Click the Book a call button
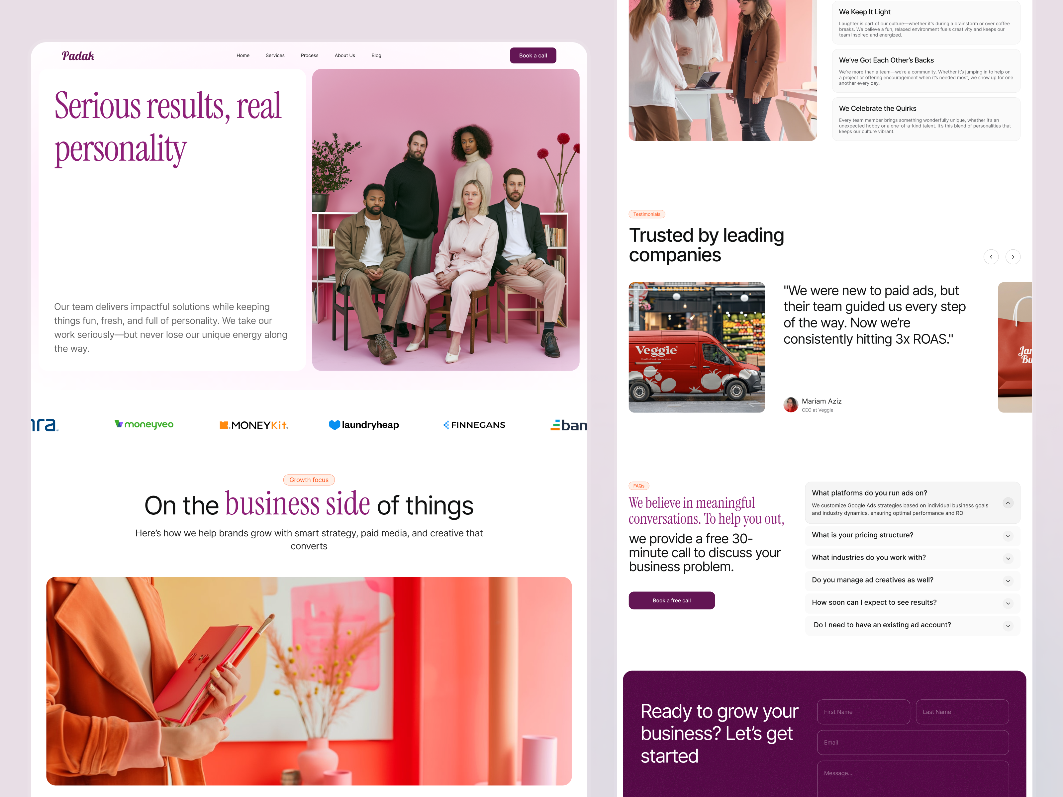This screenshot has height=797, width=1063. tap(532, 56)
